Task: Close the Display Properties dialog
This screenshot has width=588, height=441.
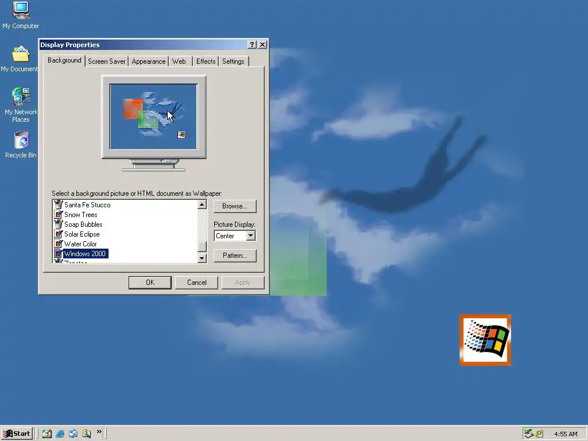Action: 262,45
